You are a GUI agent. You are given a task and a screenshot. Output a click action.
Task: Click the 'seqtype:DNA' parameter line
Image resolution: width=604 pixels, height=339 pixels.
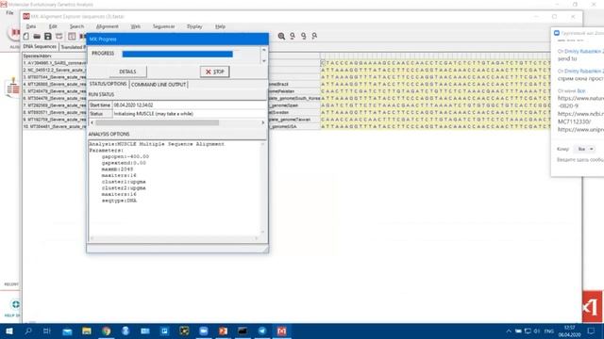pyautogui.click(x=119, y=201)
